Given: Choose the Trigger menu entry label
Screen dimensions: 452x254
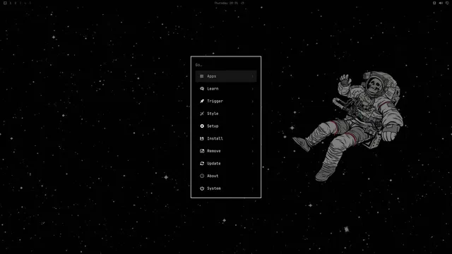Looking at the screenshot, I should tap(215, 101).
